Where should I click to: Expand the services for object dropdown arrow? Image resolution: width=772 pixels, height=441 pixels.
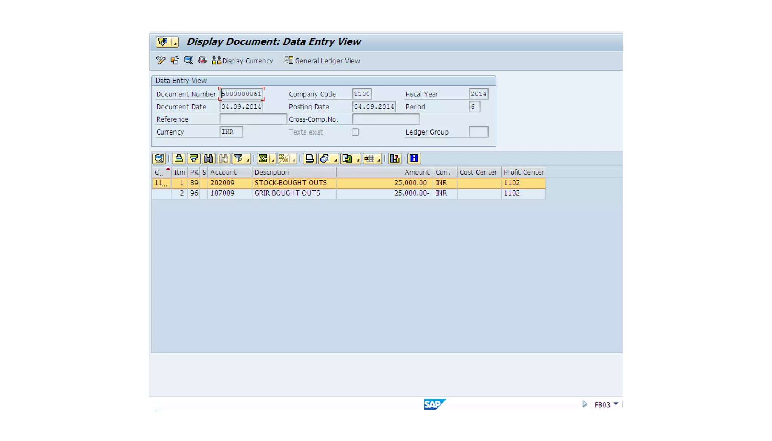[175, 42]
